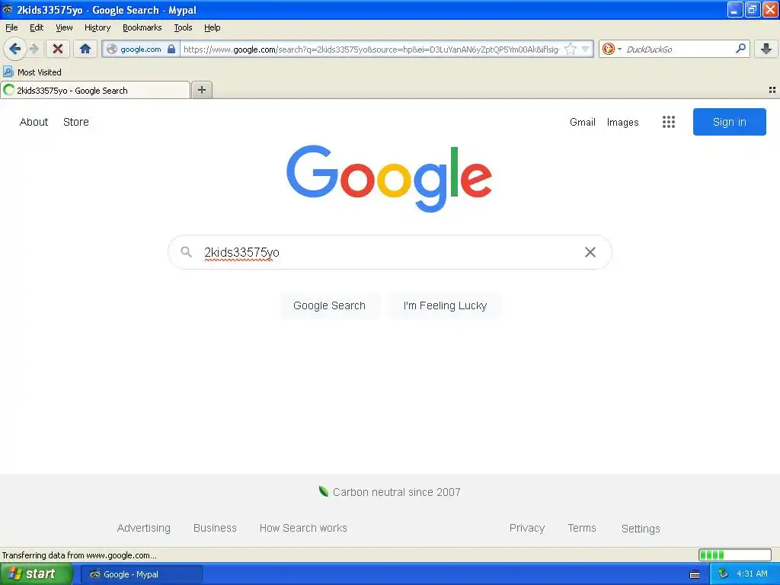Open the Home page button
Image resolution: width=780 pixels, height=585 pixels.
coord(85,49)
